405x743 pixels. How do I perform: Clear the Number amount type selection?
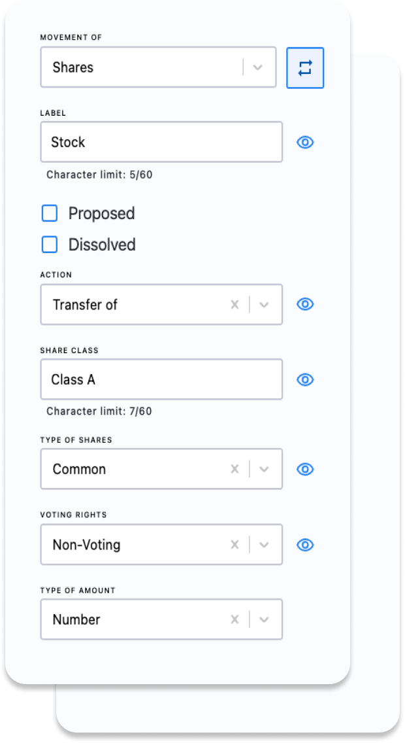[235, 619]
